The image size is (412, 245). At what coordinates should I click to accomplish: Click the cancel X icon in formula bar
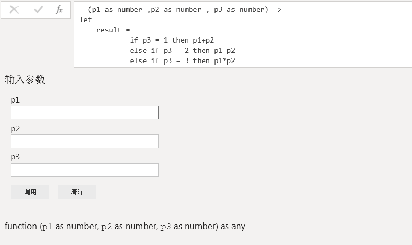coord(14,10)
